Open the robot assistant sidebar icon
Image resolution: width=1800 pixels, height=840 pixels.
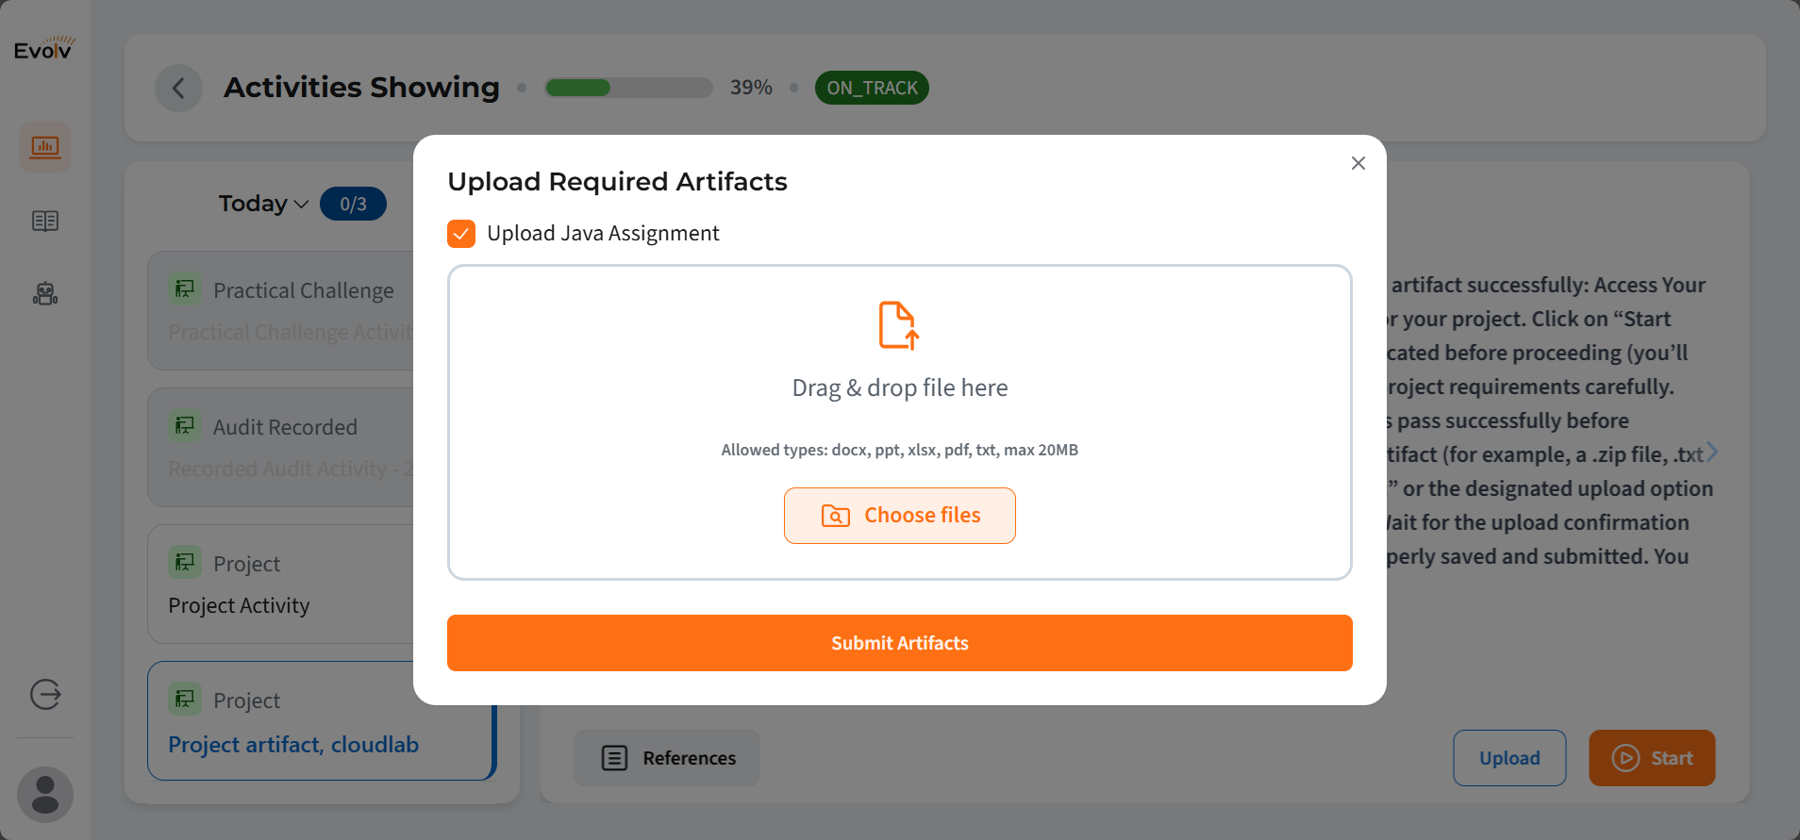coord(45,294)
